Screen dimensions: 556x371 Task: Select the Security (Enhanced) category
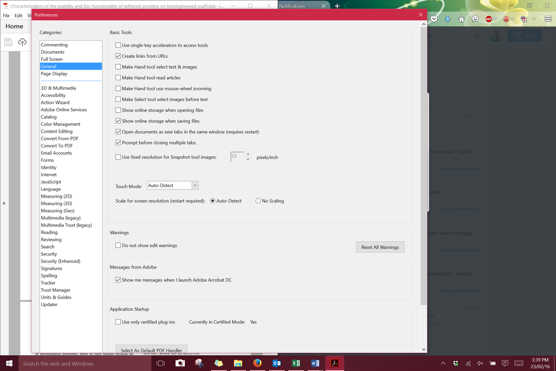point(61,261)
